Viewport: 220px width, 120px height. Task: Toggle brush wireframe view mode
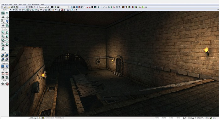[x=20, y=10]
